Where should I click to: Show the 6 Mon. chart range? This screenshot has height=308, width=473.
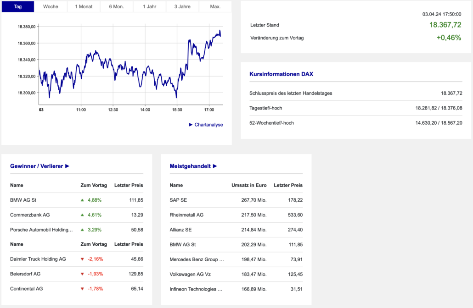[116, 6]
